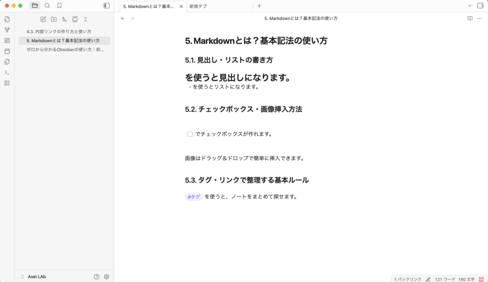Open the tab list dropdown chevron
Image resolution: width=488 pixels, height=282 pixels.
coord(469,6)
